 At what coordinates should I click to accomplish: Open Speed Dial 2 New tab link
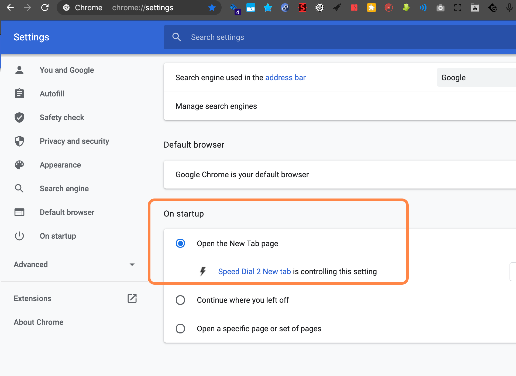[254, 271]
